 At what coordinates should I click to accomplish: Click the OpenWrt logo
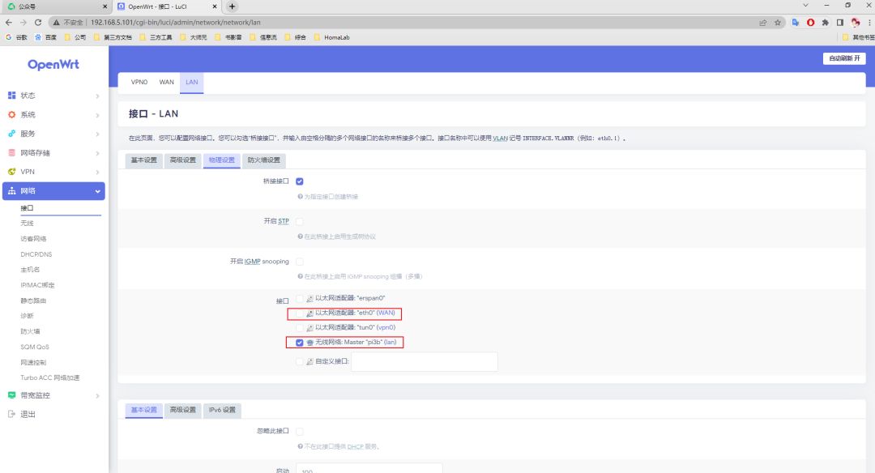click(53, 65)
